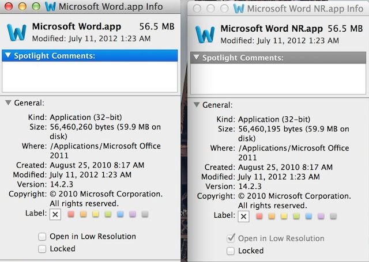Screen dimensions: 369x262
Task: Click Kind Application (32-bit) in Microsoft Word.app Info
Action: [x=86, y=117]
